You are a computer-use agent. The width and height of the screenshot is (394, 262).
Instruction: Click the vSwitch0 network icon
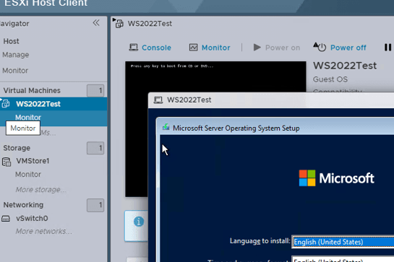click(x=6, y=219)
